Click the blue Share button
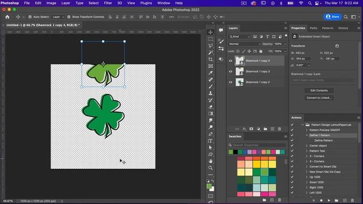Screen dimensions: 363x204 pos(332,16)
